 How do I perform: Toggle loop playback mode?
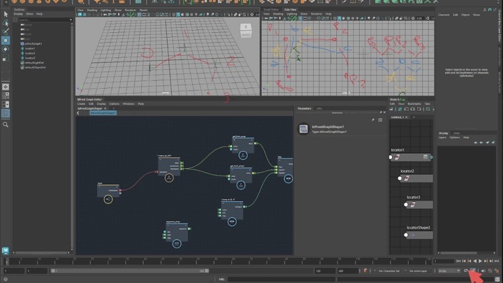pyautogui.click(x=466, y=271)
